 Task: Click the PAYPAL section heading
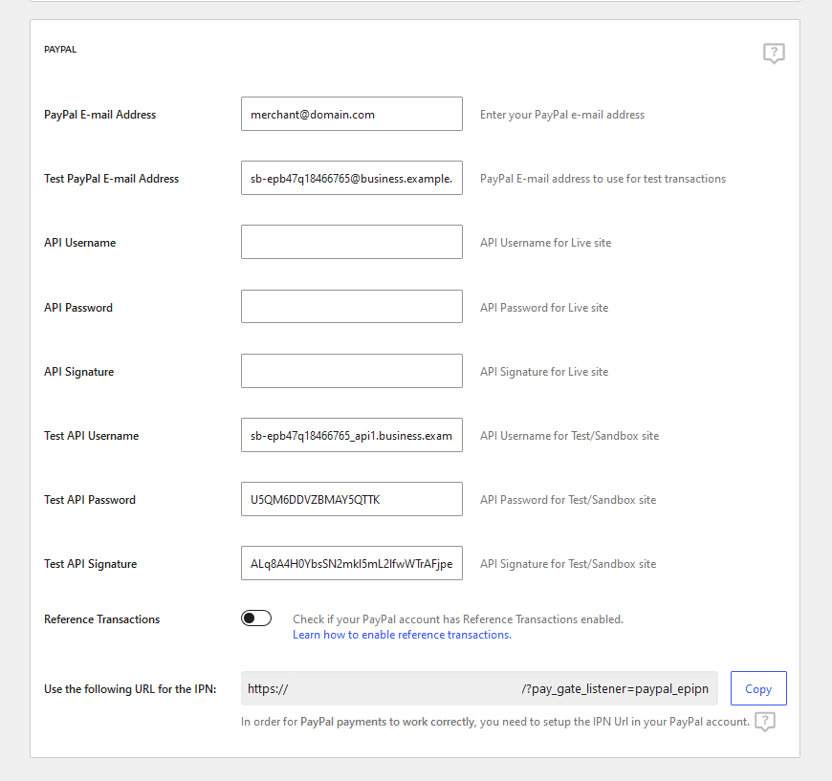pyautogui.click(x=60, y=50)
